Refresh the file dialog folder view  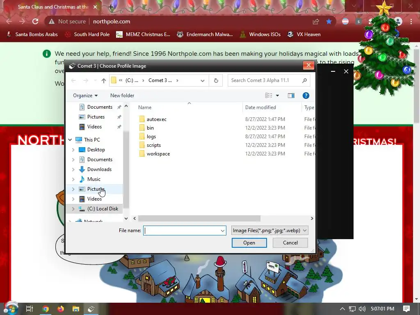coord(216,81)
